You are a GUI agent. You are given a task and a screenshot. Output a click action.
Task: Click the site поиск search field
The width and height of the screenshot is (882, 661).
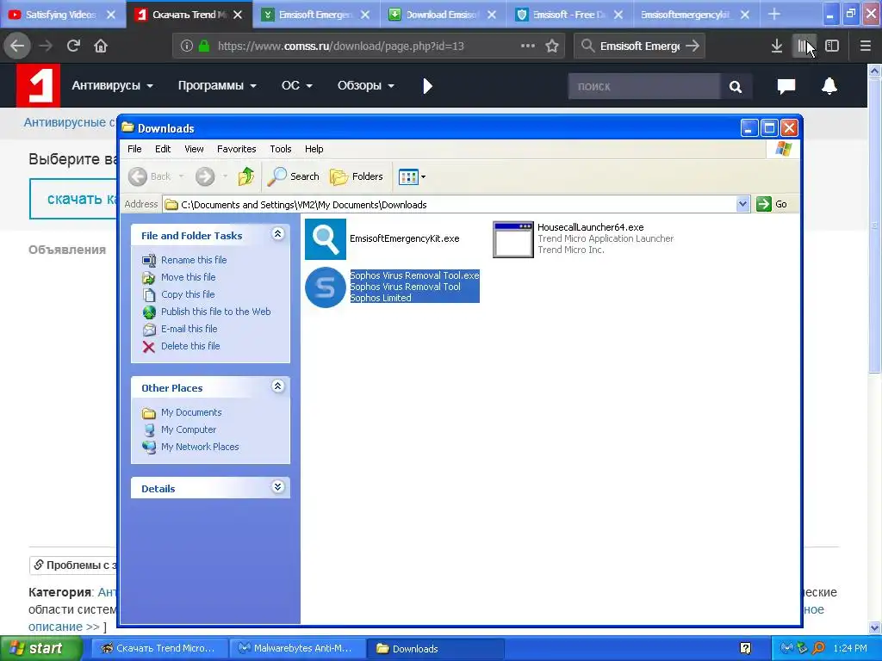[x=643, y=87]
